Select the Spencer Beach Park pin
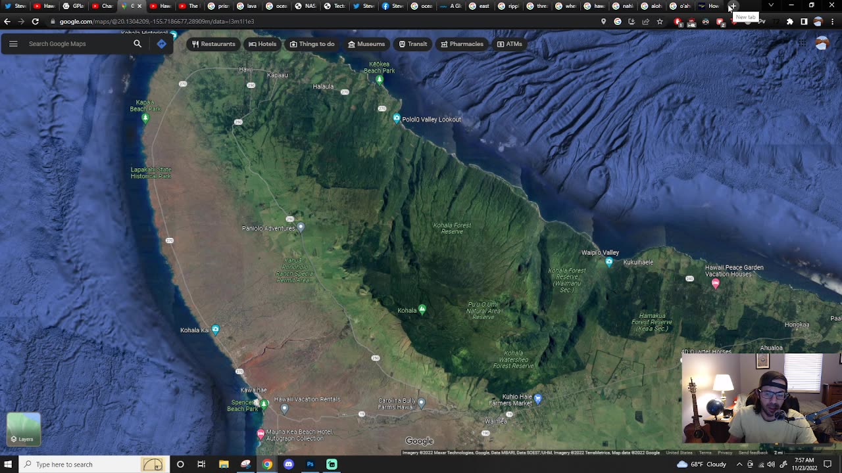Viewport: 842px width, 473px height. 264,403
